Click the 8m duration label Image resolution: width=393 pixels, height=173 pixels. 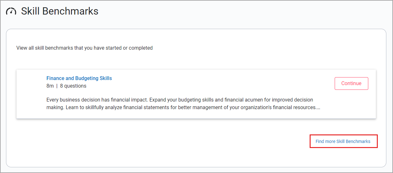click(x=50, y=86)
